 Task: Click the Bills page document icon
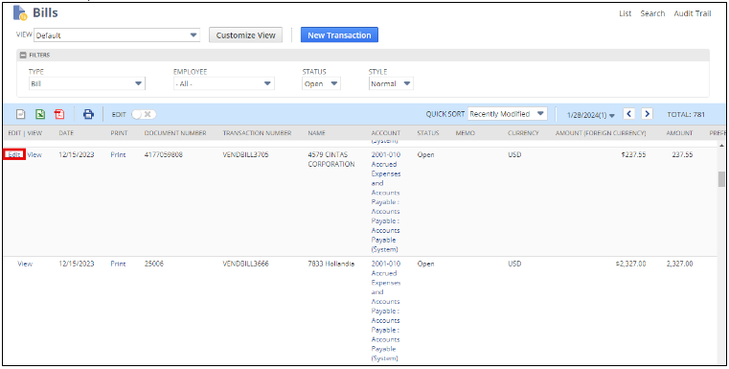coord(20,13)
